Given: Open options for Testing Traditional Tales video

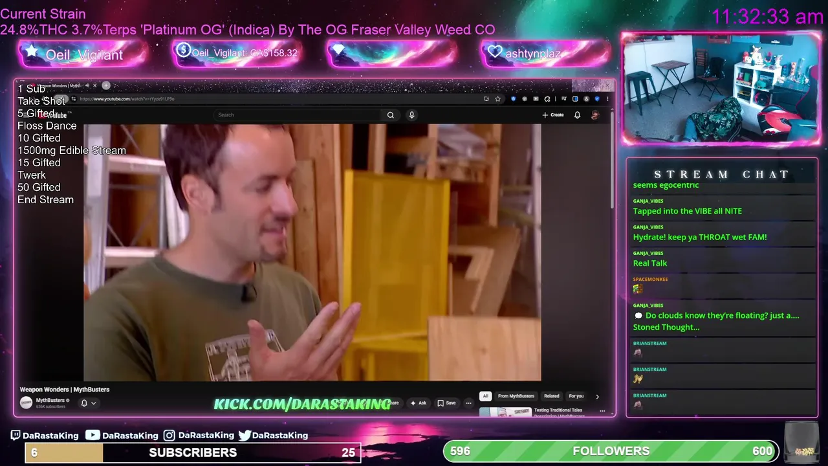Looking at the screenshot, I should click(x=602, y=411).
